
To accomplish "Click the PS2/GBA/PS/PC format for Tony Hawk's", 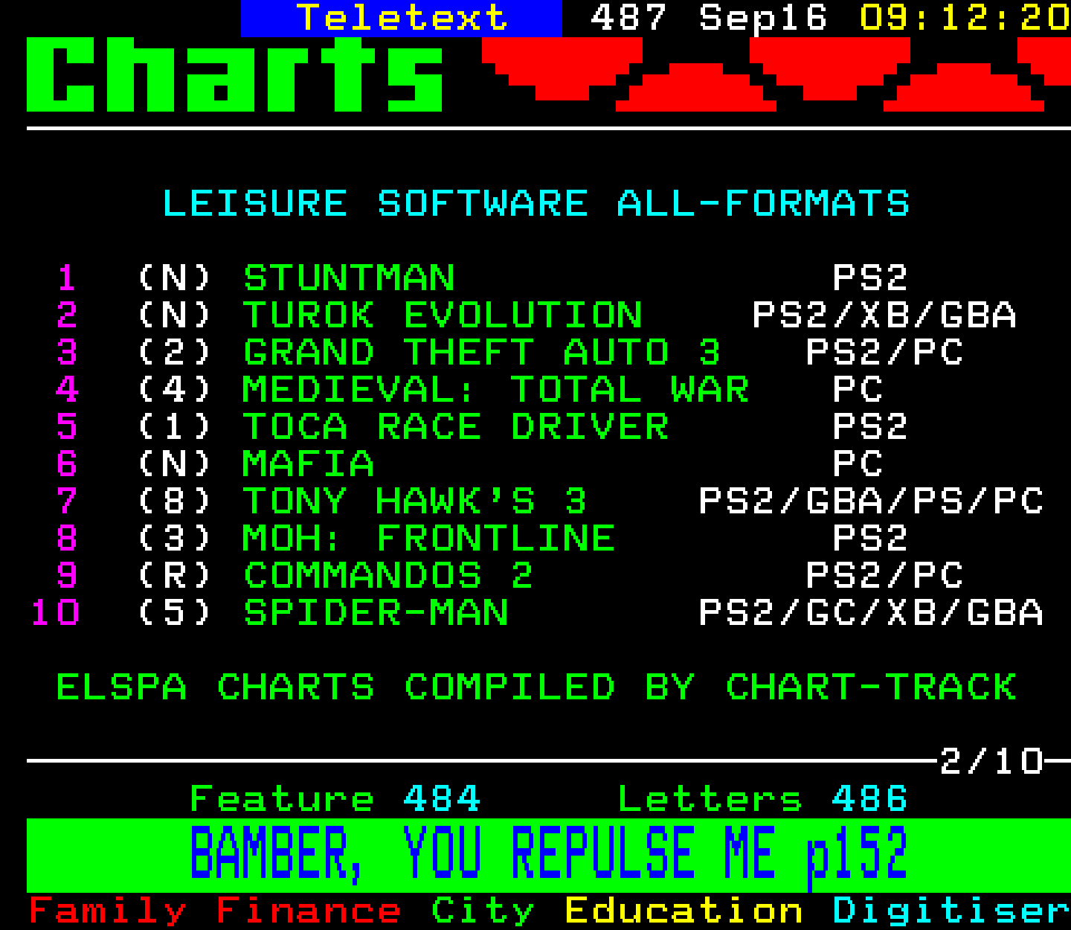I will pyautogui.click(x=871, y=501).
